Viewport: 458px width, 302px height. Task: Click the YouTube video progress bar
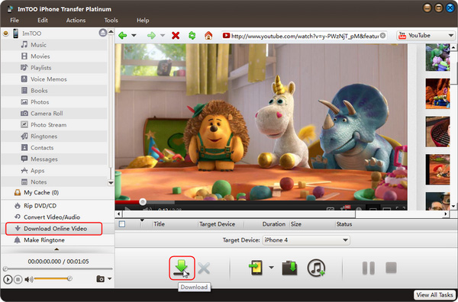tap(261, 202)
